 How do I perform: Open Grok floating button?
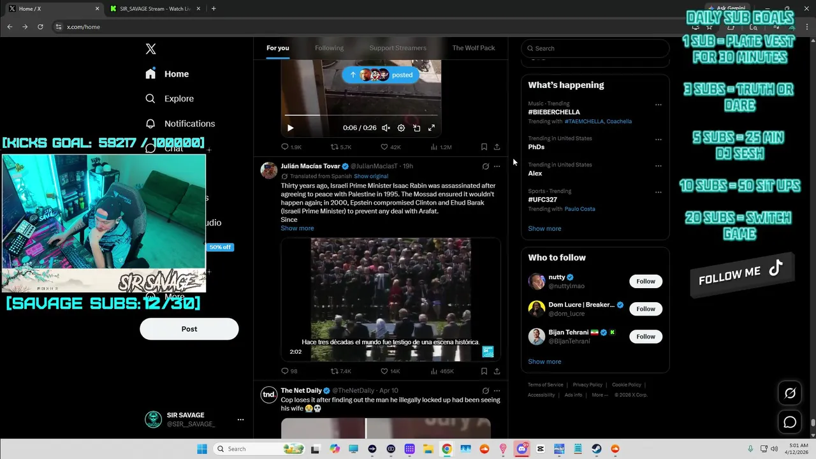pos(790,393)
